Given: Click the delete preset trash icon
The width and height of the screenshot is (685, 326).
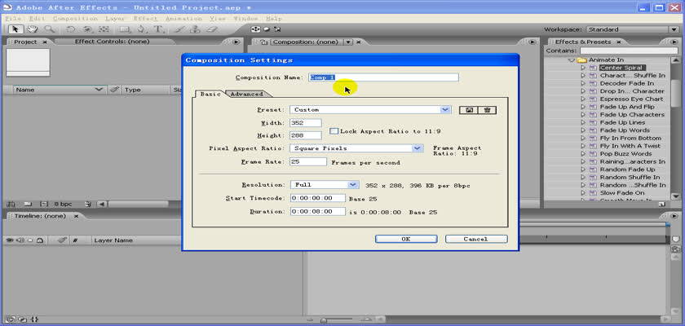Looking at the screenshot, I should pos(487,110).
